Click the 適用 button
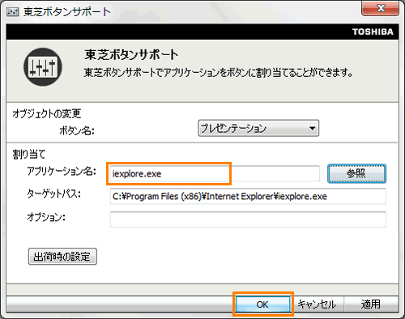The image size is (405, 319). click(371, 304)
